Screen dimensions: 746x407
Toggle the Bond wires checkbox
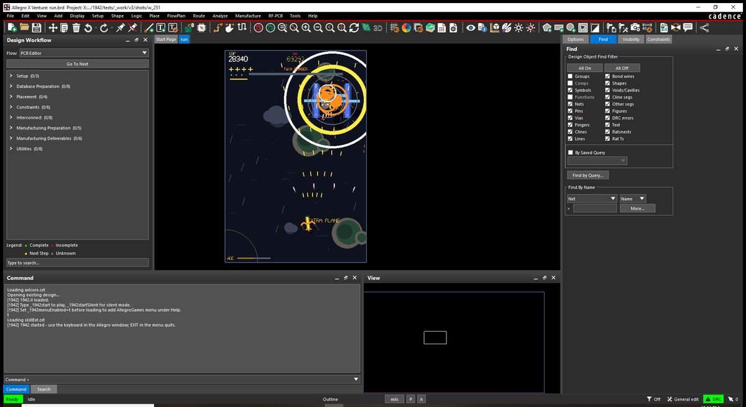(607, 76)
